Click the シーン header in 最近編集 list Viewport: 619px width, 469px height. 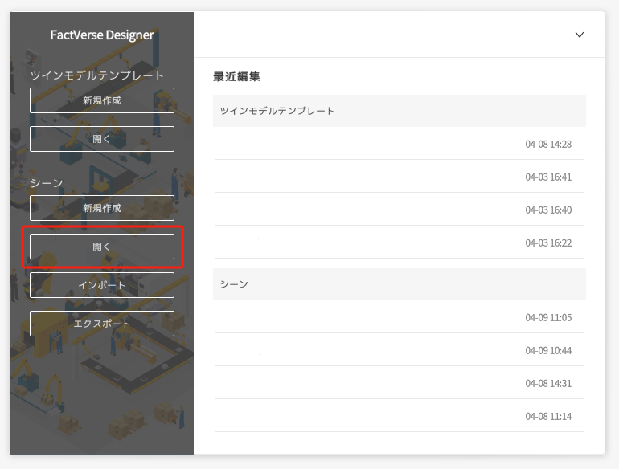pyautogui.click(x=400, y=284)
